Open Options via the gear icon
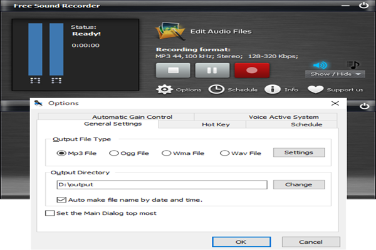This screenshot has height=250, width=376. point(164,89)
